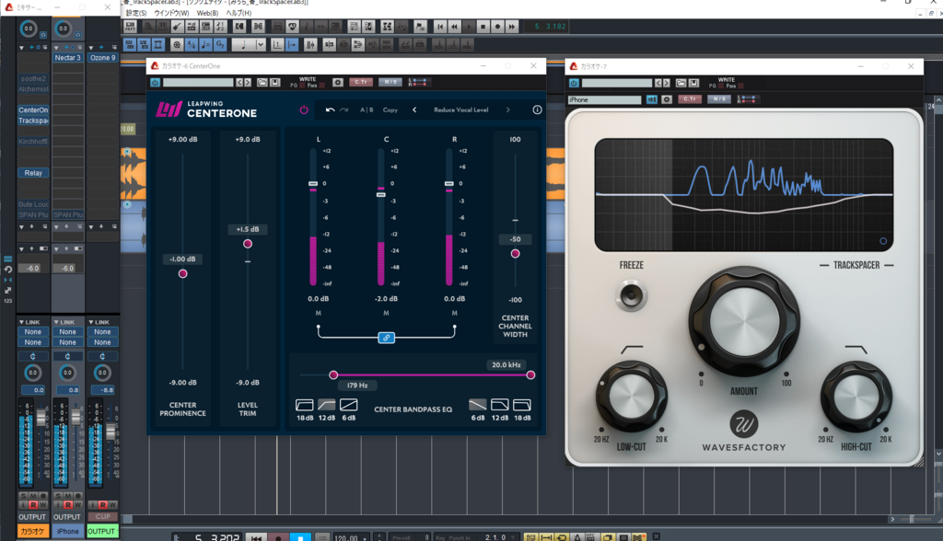943x541 pixels.
Task: Open preset file in CenterOne host bar
Action: 262,83
